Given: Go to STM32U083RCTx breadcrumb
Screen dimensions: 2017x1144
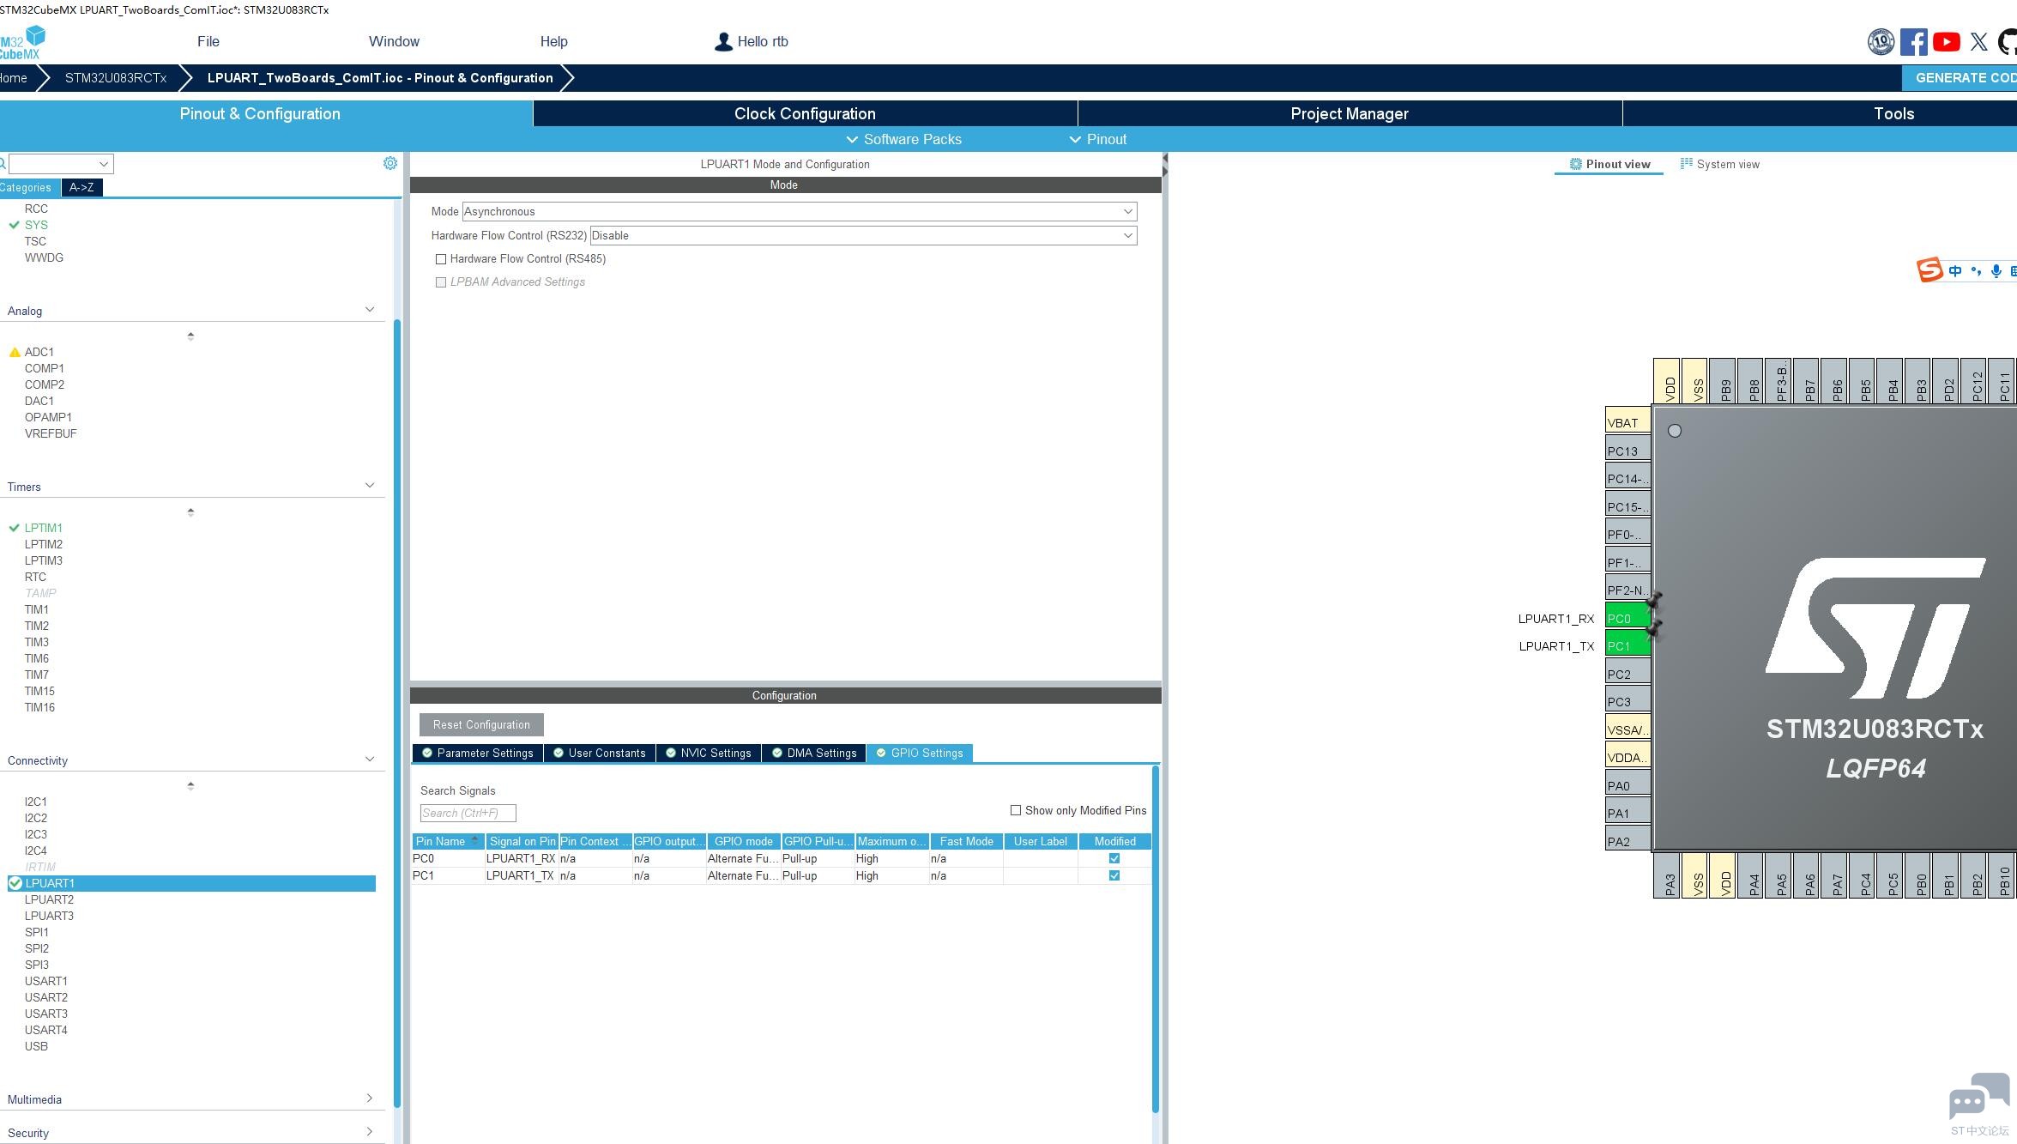Looking at the screenshot, I should [x=116, y=77].
